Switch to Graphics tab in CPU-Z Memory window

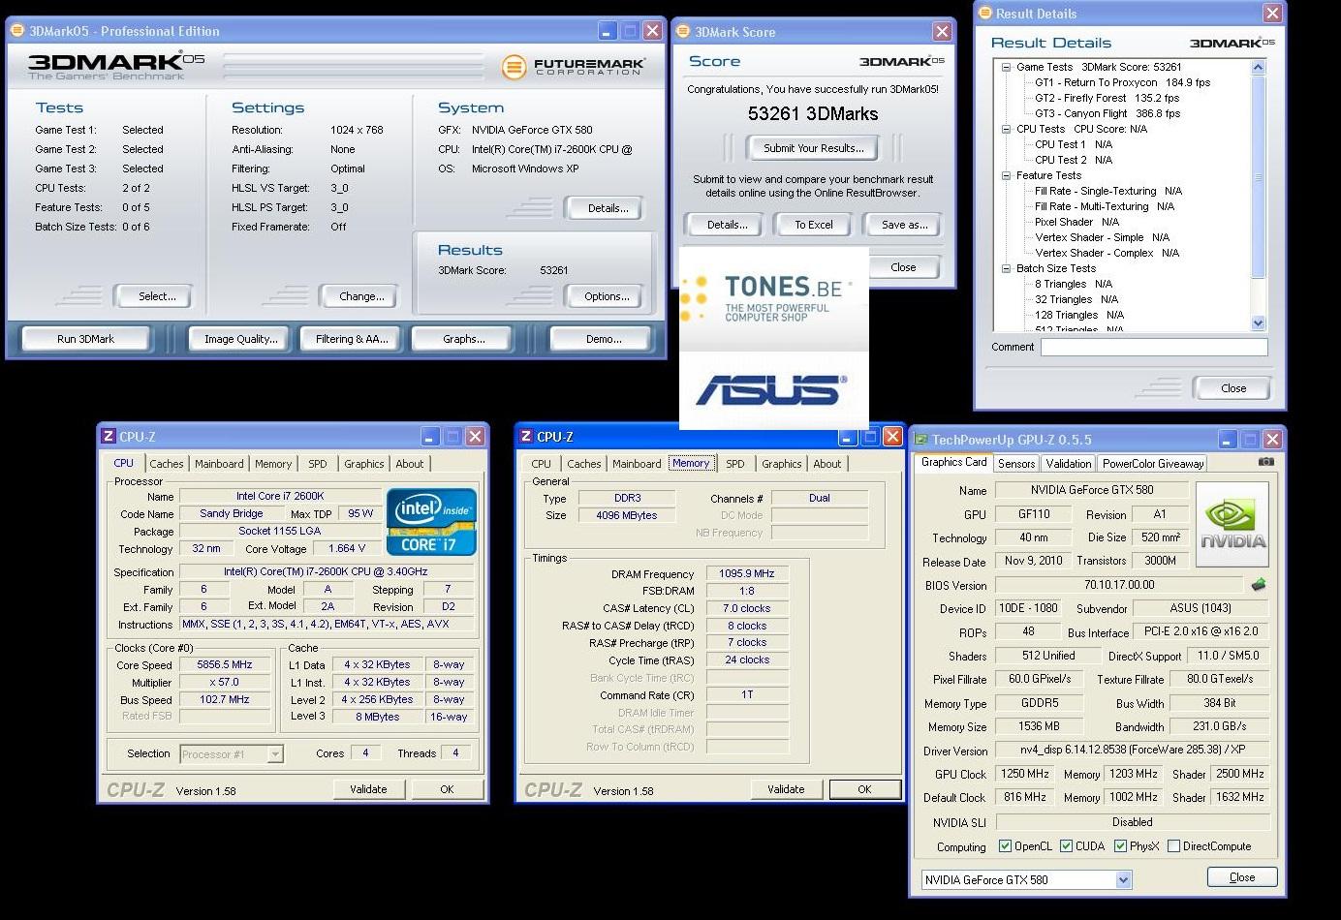coord(781,464)
